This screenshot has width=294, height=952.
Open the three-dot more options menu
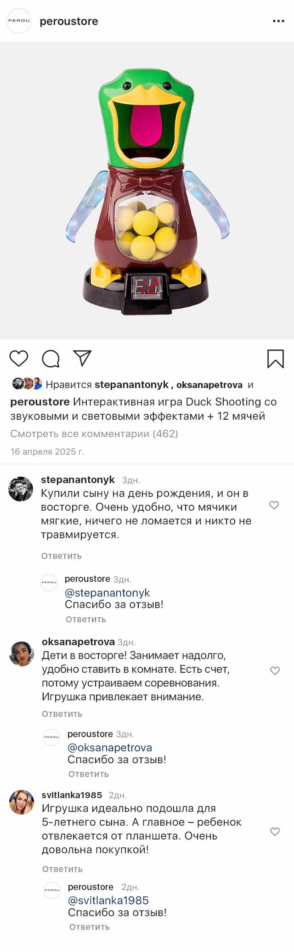278,21
